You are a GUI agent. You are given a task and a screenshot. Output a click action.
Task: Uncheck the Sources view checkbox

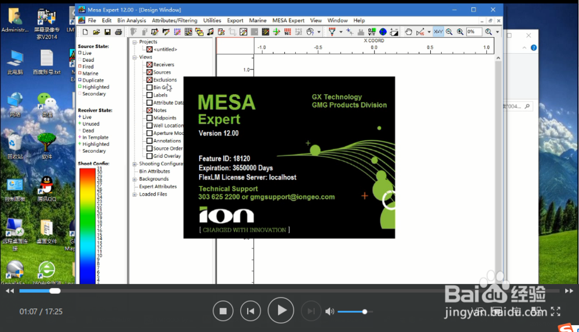(x=149, y=72)
